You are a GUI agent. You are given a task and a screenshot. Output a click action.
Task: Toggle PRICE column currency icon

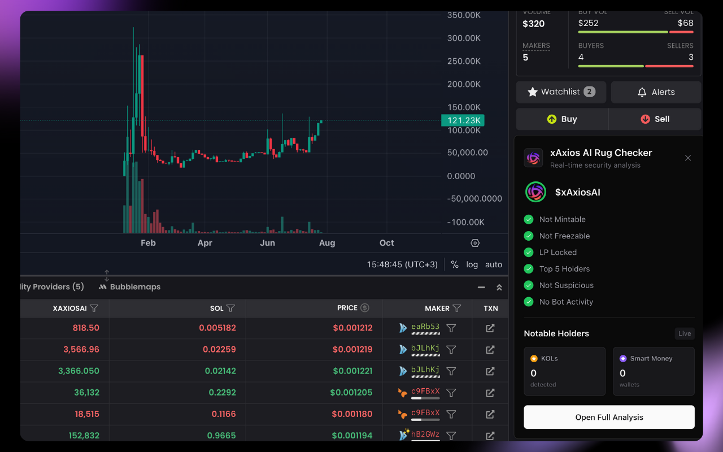pyautogui.click(x=365, y=308)
